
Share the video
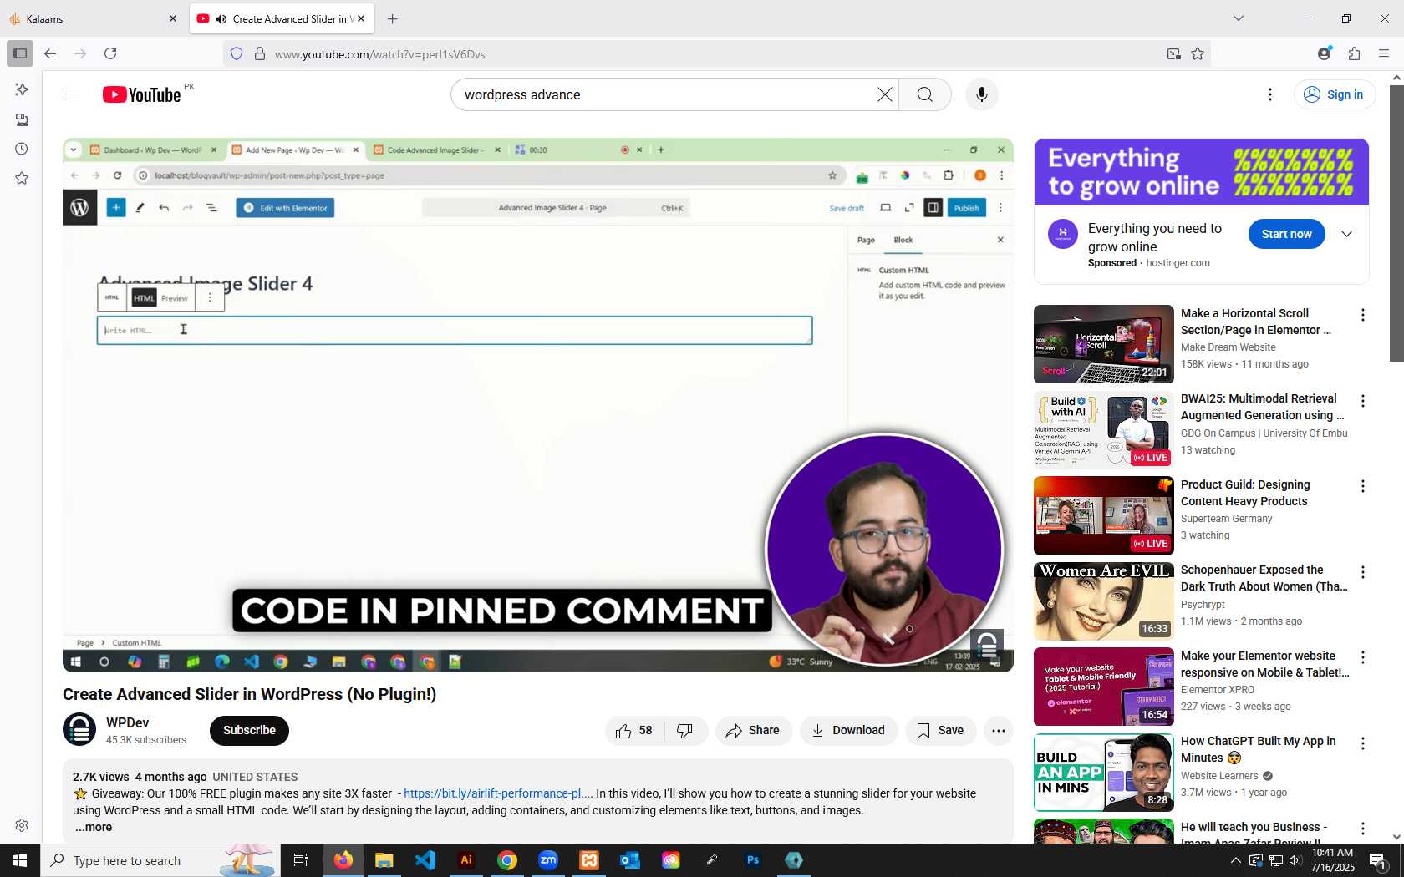click(753, 730)
